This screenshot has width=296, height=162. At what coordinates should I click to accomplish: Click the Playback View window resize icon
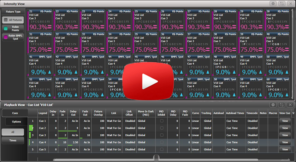click(282, 105)
